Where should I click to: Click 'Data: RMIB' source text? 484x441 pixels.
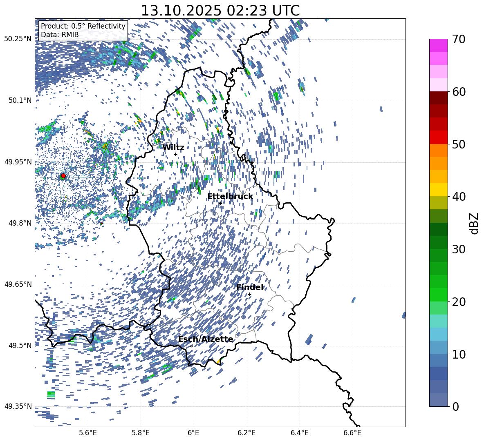[60, 35]
